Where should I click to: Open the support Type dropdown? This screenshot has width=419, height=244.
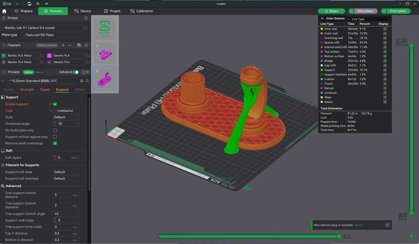click(x=66, y=111)
